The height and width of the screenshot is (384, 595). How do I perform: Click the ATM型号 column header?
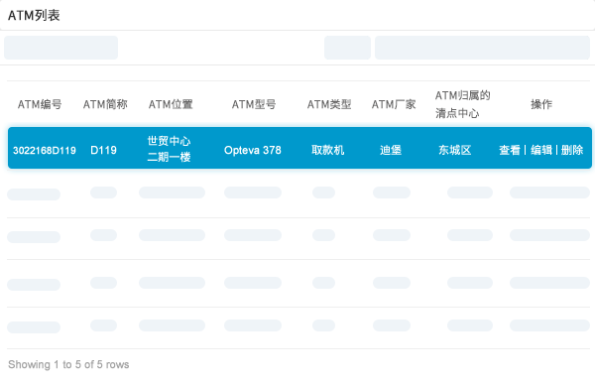pos(254,104)
